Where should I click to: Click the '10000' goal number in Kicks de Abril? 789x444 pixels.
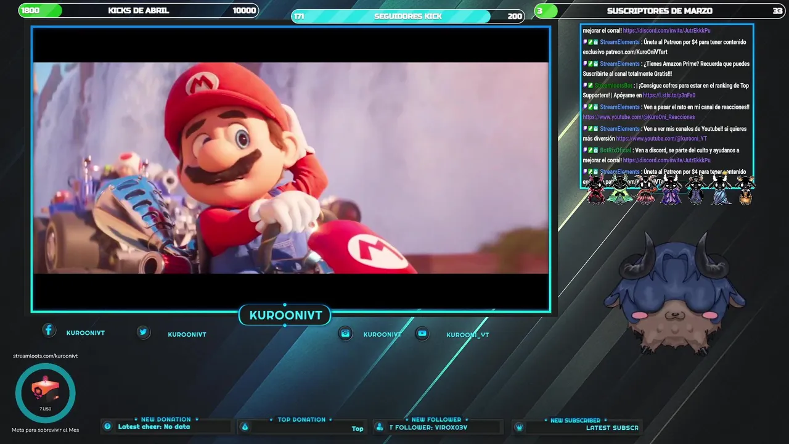[244, 10]
